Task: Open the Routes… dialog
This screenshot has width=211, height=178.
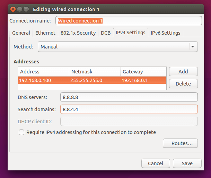Action: click(180, 143)
